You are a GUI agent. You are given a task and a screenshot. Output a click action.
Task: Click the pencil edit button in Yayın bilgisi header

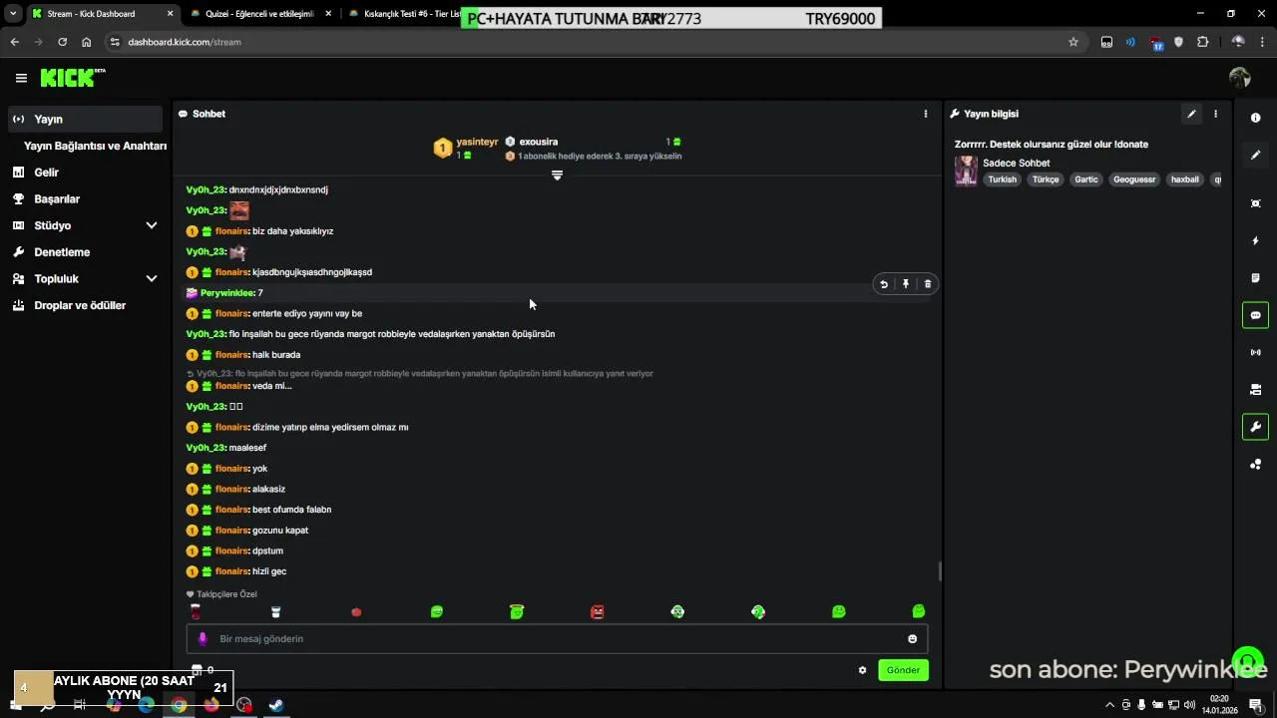tap(1191, 114)
